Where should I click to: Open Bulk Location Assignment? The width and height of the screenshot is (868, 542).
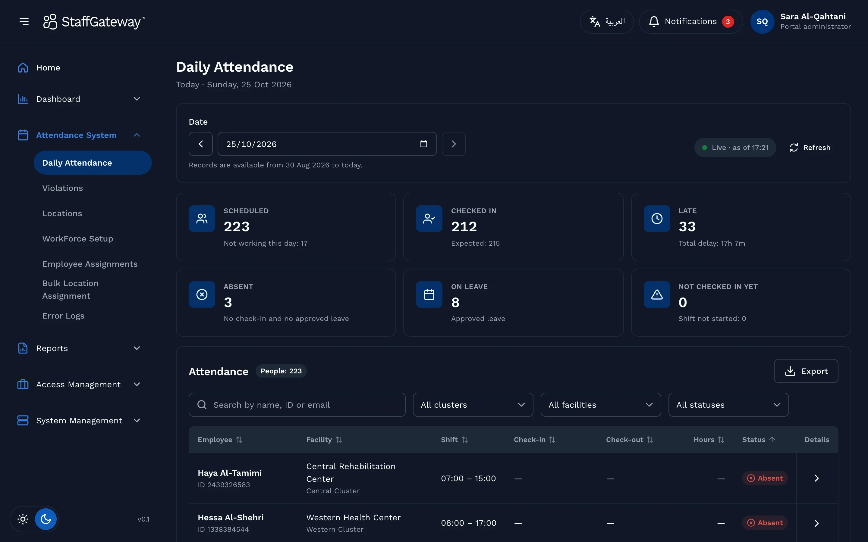(71, 290)
